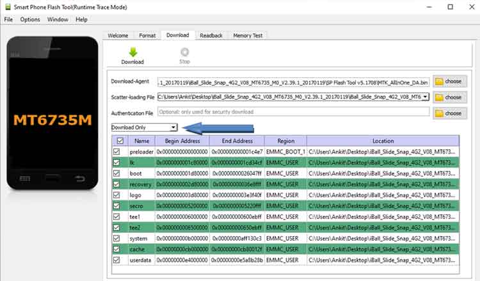Switch to the Welcome tab

pos(118,35)
